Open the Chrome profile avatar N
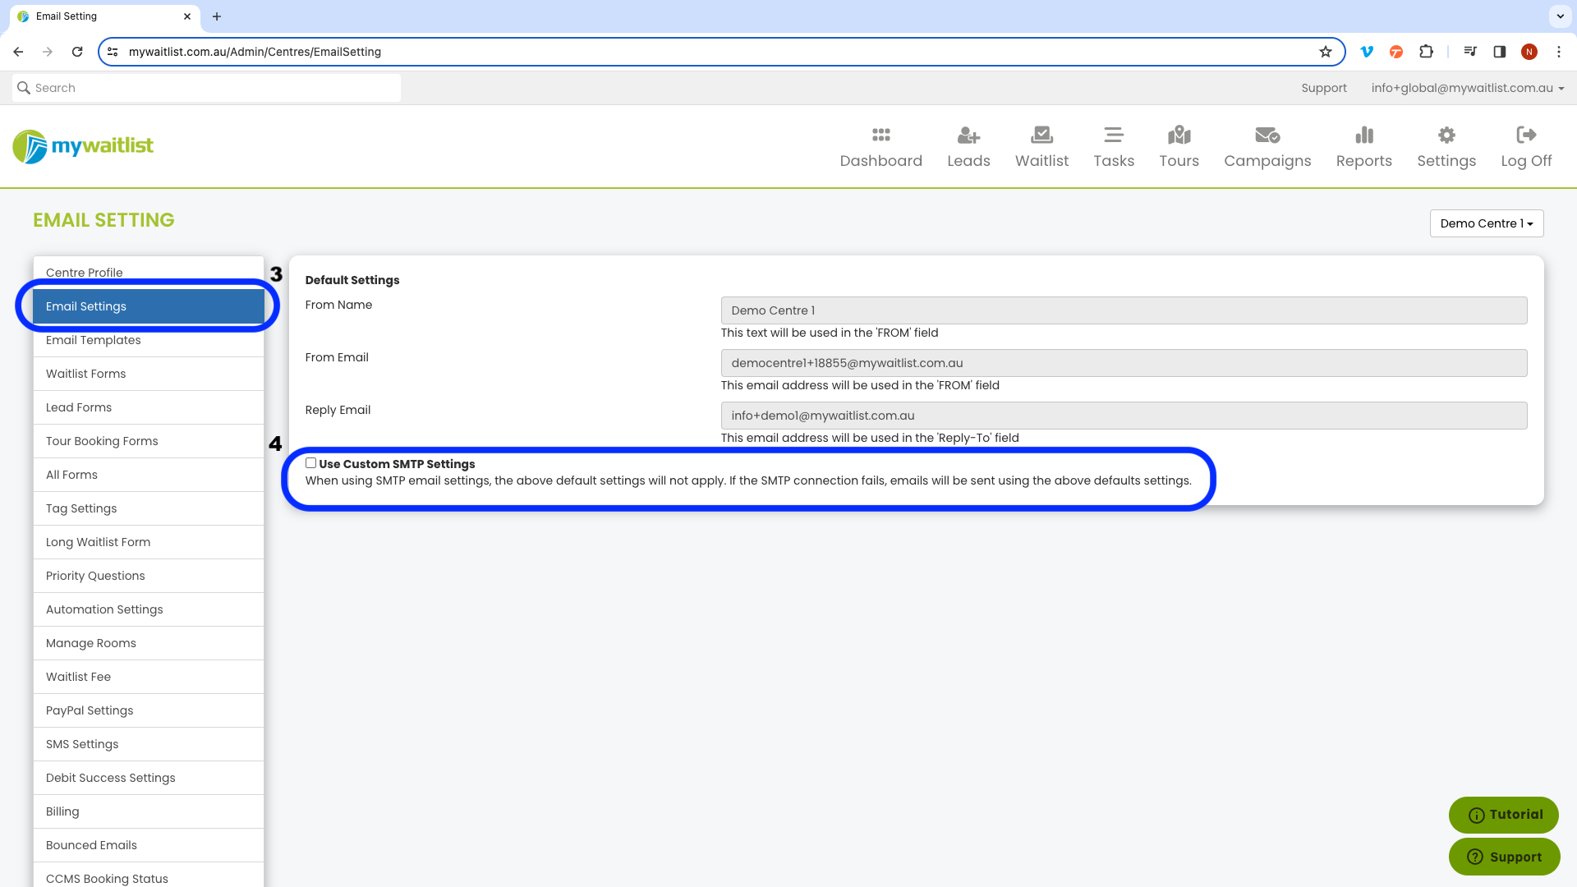Screen dimensions: 1577x887 pos(1529,52)
